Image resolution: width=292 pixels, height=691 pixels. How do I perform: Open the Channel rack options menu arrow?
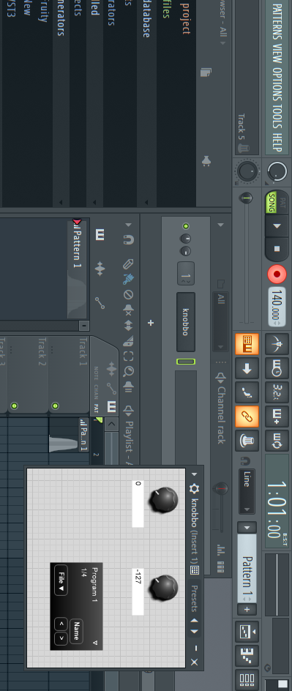pyautogui.click(x=220, y=225)
